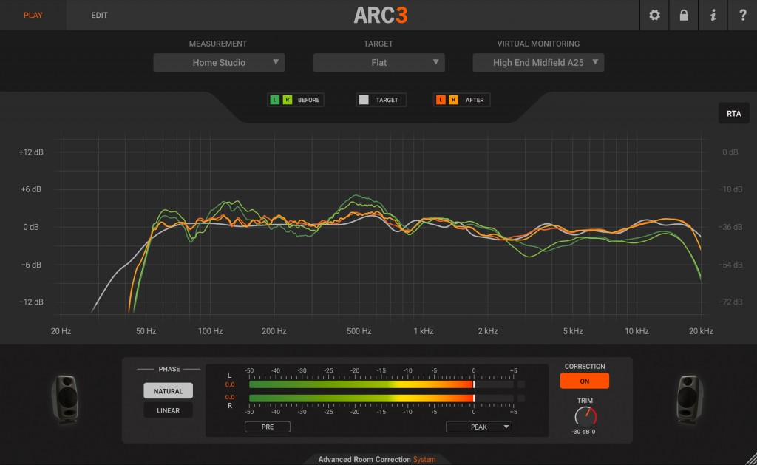Open the Target Flat dropdown

click(x=379, y=62)
